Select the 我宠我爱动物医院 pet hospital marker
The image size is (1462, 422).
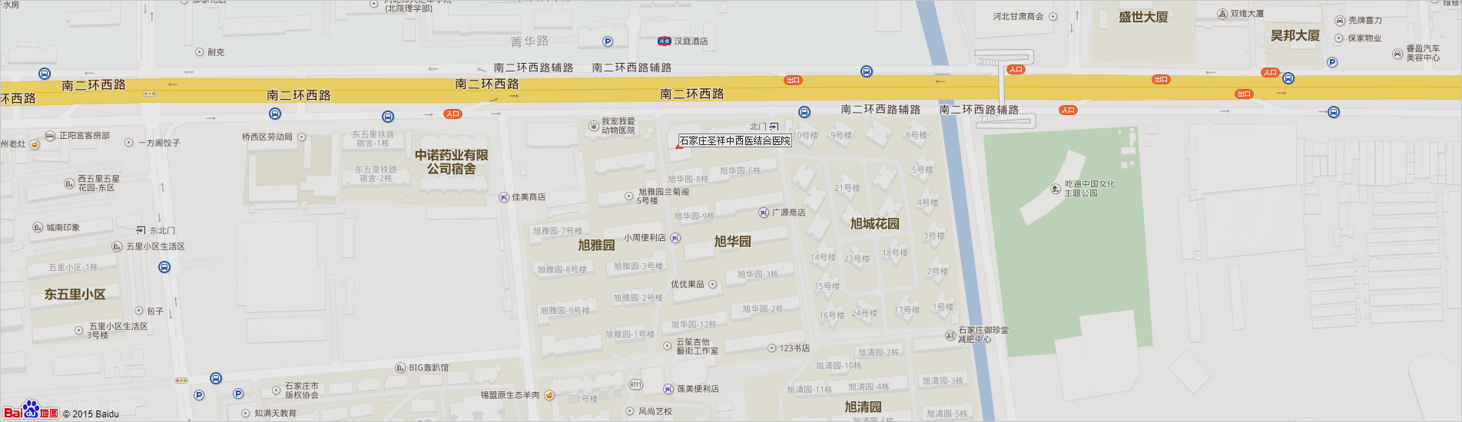(x=594, y=126)
